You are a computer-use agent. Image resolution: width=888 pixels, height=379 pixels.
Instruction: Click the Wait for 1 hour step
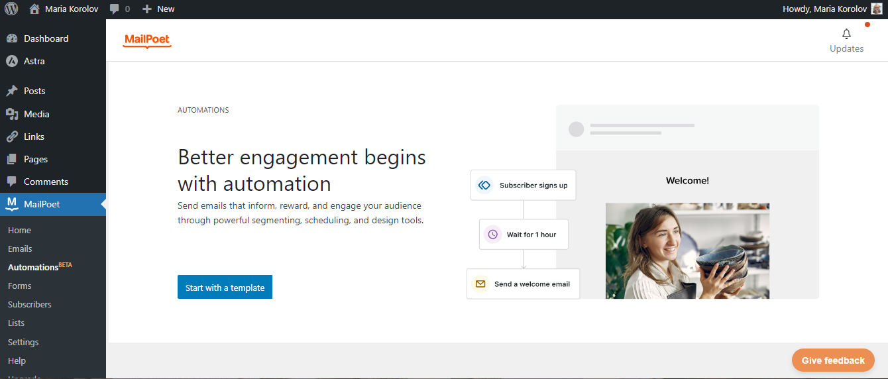coord(524,235)
